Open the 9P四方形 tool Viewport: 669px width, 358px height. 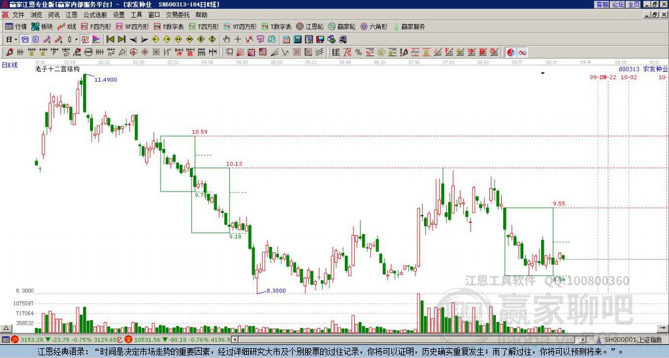132,26
